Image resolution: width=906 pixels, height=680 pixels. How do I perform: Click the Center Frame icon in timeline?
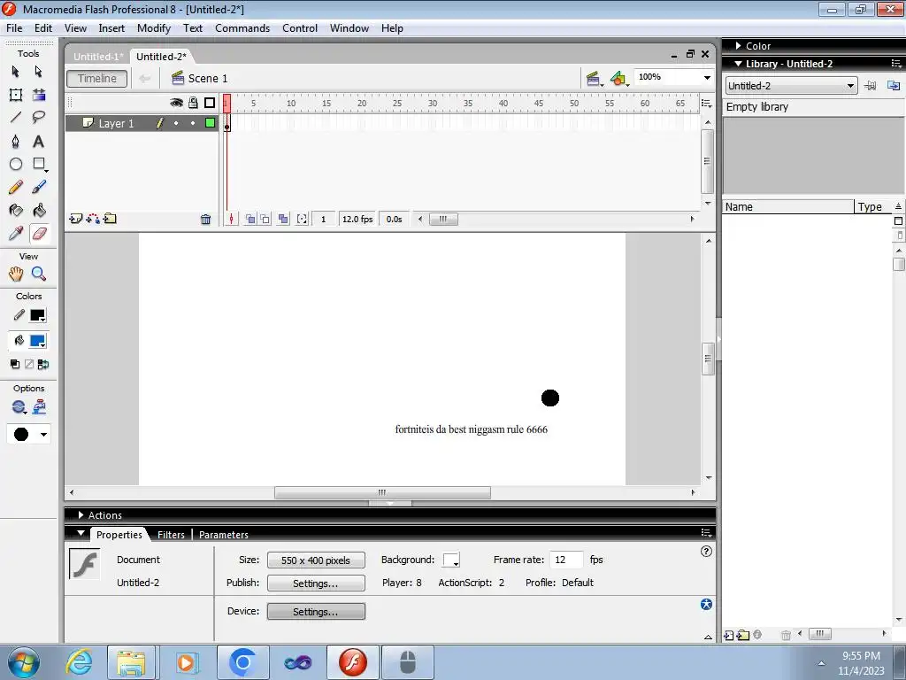231,220
